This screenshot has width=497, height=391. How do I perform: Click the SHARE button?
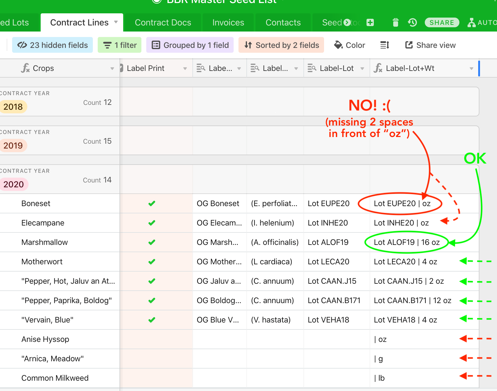pyautogui.click(x=442, y=22)
